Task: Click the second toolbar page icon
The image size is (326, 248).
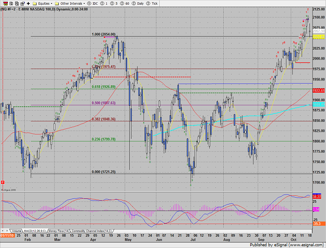Action: point(11,3)
